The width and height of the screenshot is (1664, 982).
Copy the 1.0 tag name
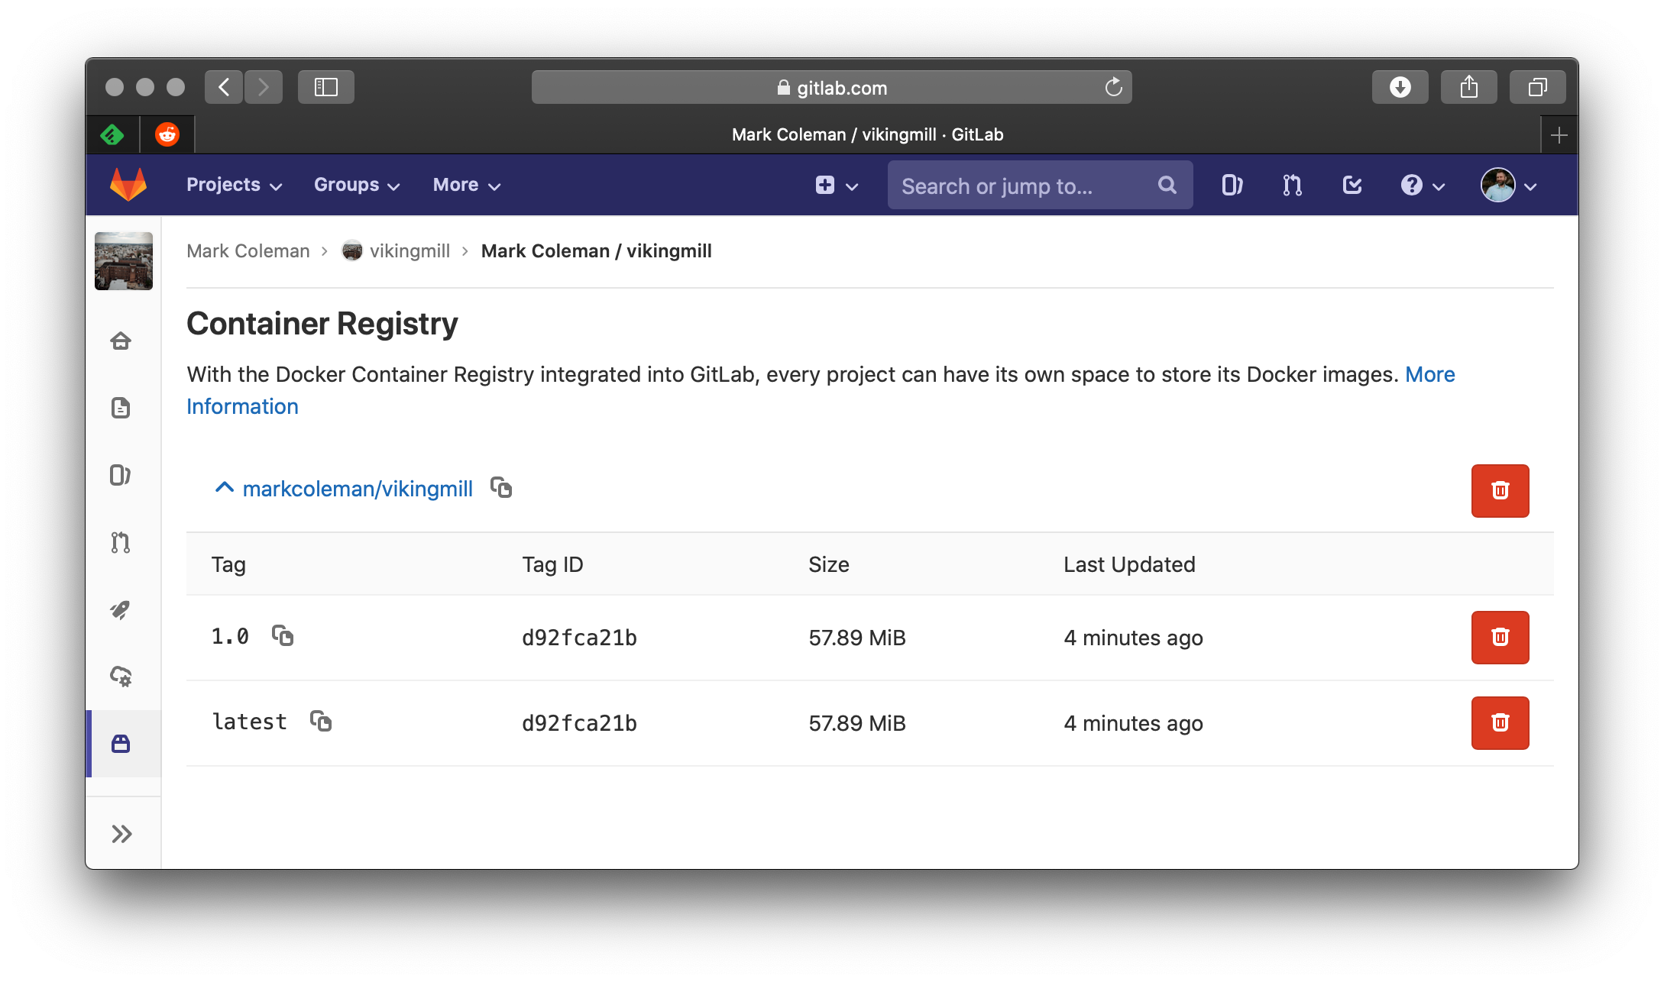(283, 636)
